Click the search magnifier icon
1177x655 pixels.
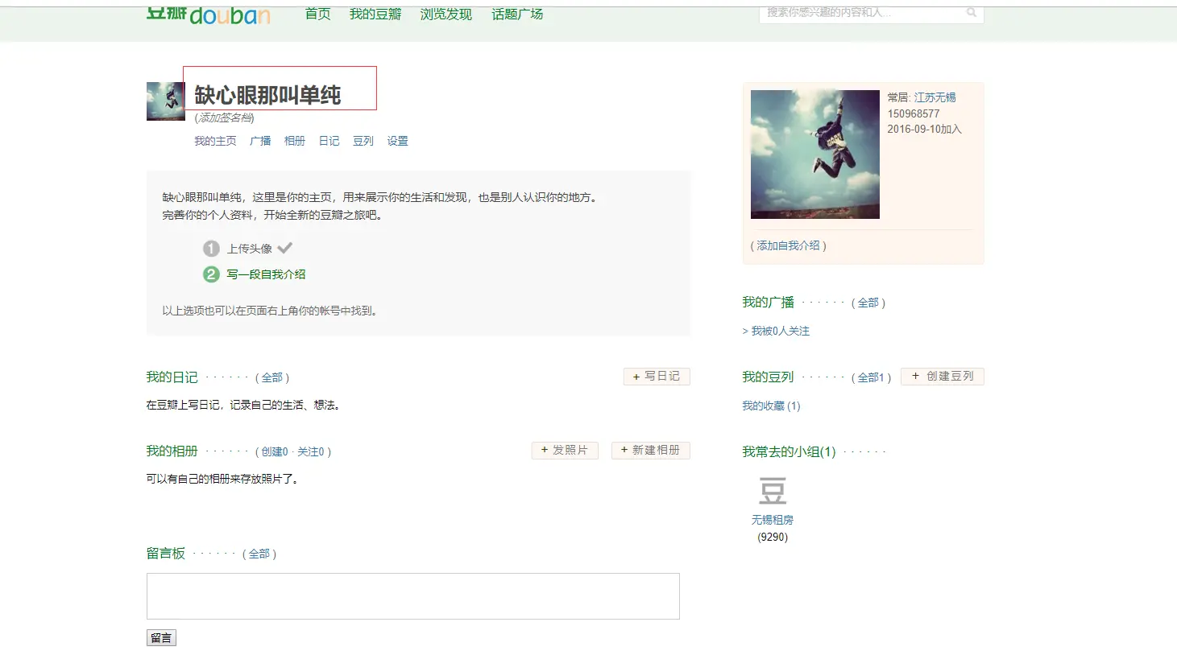tap(972, 12)
